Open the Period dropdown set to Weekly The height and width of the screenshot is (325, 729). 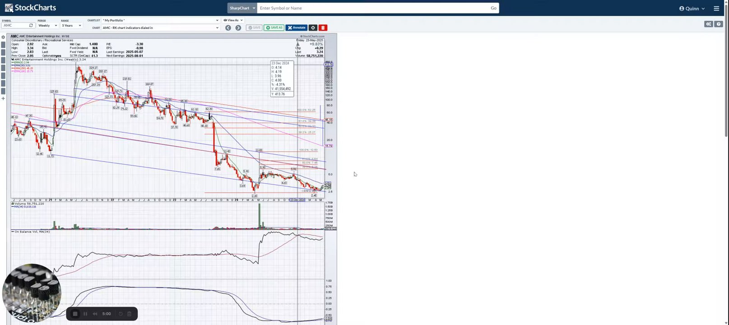[47, 26]
